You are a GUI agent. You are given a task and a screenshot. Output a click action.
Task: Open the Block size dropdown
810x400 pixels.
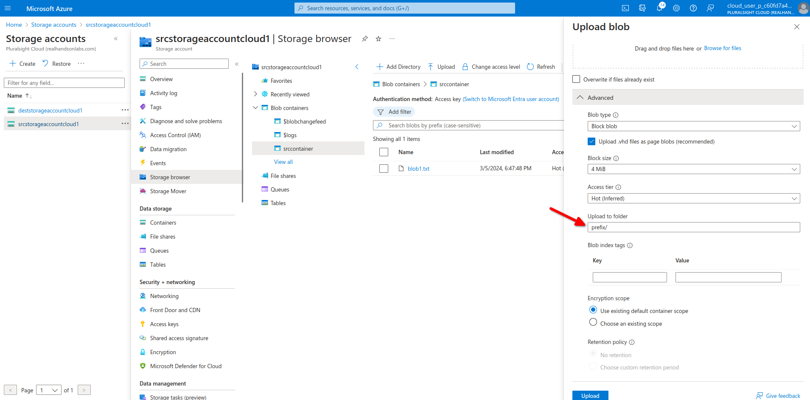pos(693,169)
